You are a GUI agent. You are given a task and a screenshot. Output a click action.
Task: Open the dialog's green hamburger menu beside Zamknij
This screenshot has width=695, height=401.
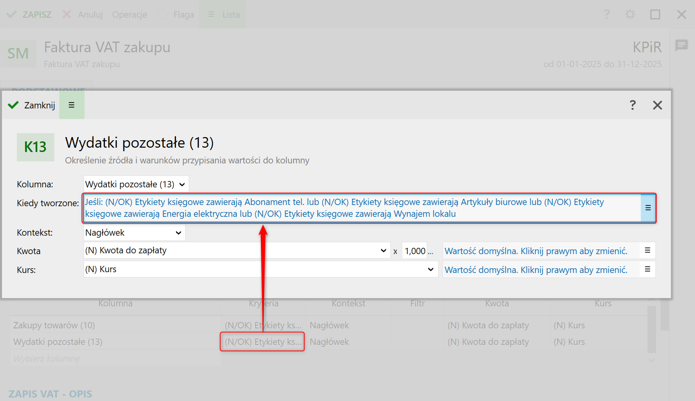tap(72, 105)
